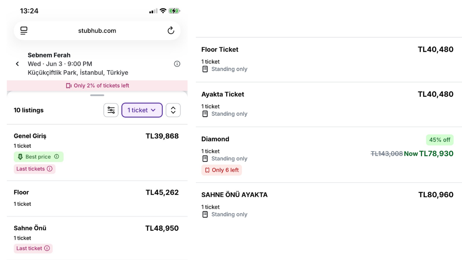462x260 pixels.
Task: Click the 13:24 clock in status bar
Action: tap(29, 11)
